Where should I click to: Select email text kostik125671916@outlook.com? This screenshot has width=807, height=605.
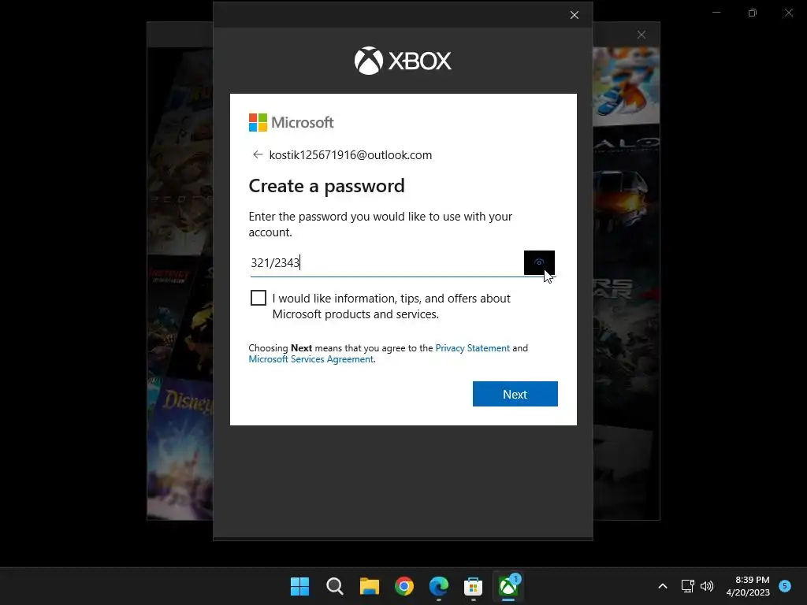pyautogui.click(x=351, y=155)
